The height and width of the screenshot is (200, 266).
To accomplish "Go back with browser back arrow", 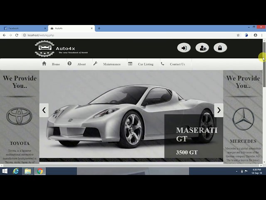I will tap(4, 35).
